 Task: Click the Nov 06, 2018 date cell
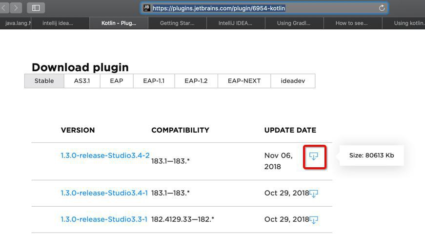(x=279, y=161)
